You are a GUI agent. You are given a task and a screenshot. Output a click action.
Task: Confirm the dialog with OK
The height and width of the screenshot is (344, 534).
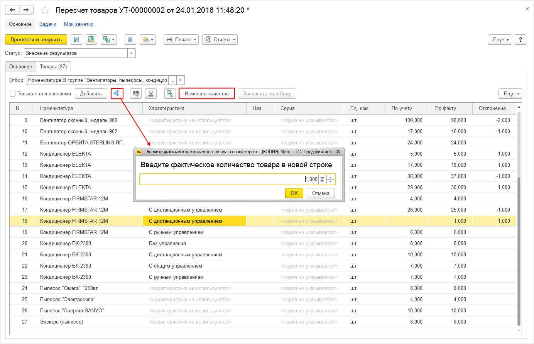click(294, 193)
